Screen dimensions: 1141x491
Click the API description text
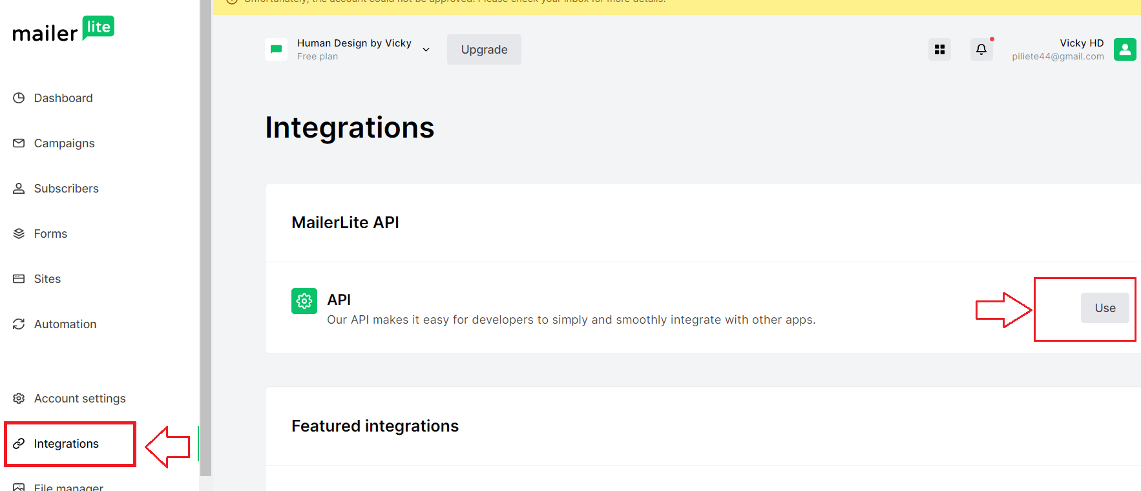tap(571, 320)
